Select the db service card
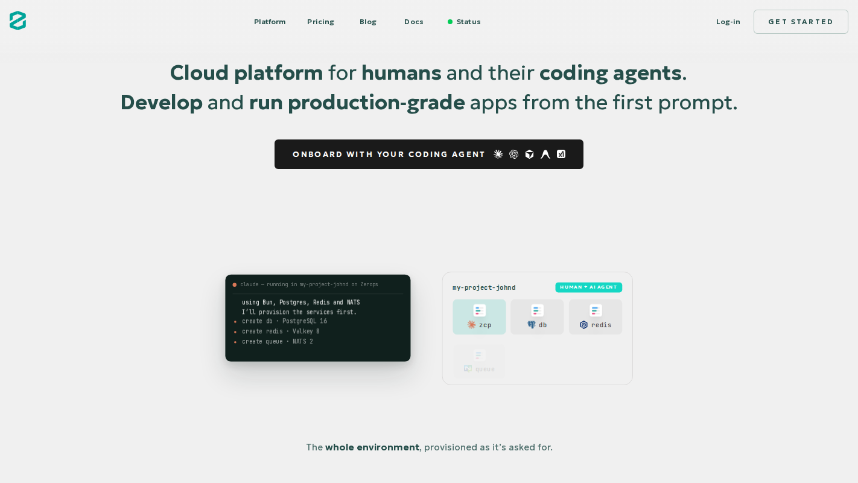Image resolution: width=858 pixels, height=483 pixels. [538, 317]
